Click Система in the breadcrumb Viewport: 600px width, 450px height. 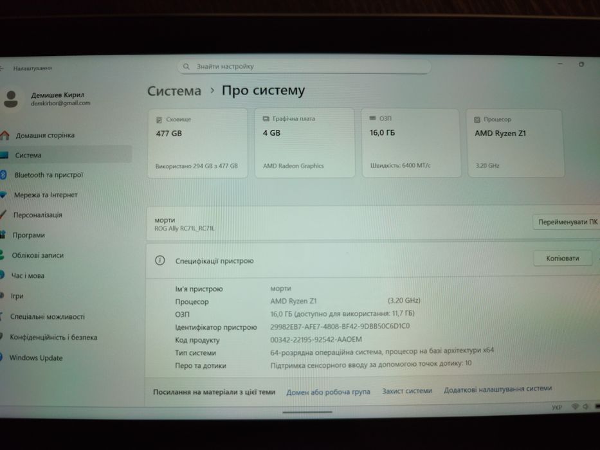tap(174, 91)
